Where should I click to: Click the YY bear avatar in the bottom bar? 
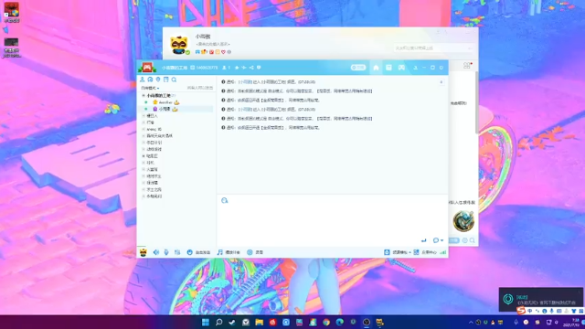click(x=143, y=252)
